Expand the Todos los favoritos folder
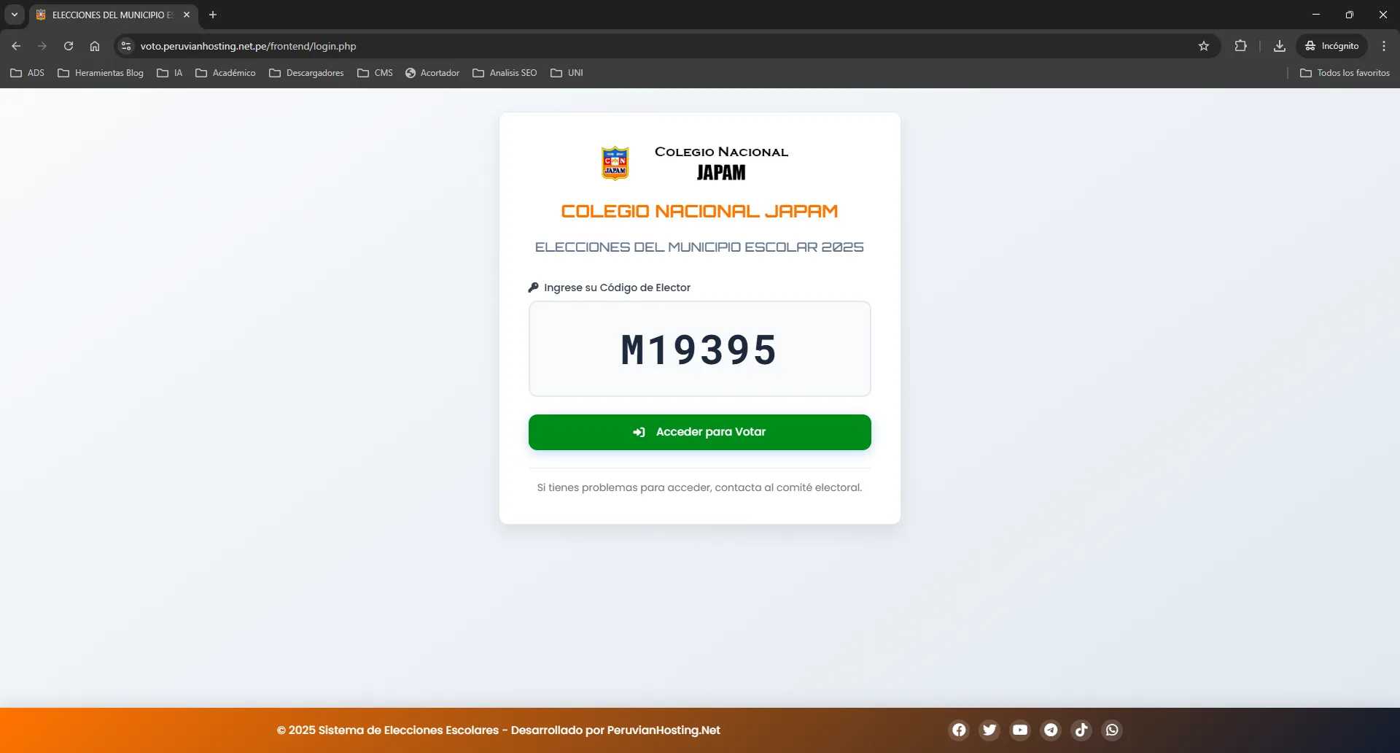1400x753 pixels. pyautogui.click(x=1345, y=73)
